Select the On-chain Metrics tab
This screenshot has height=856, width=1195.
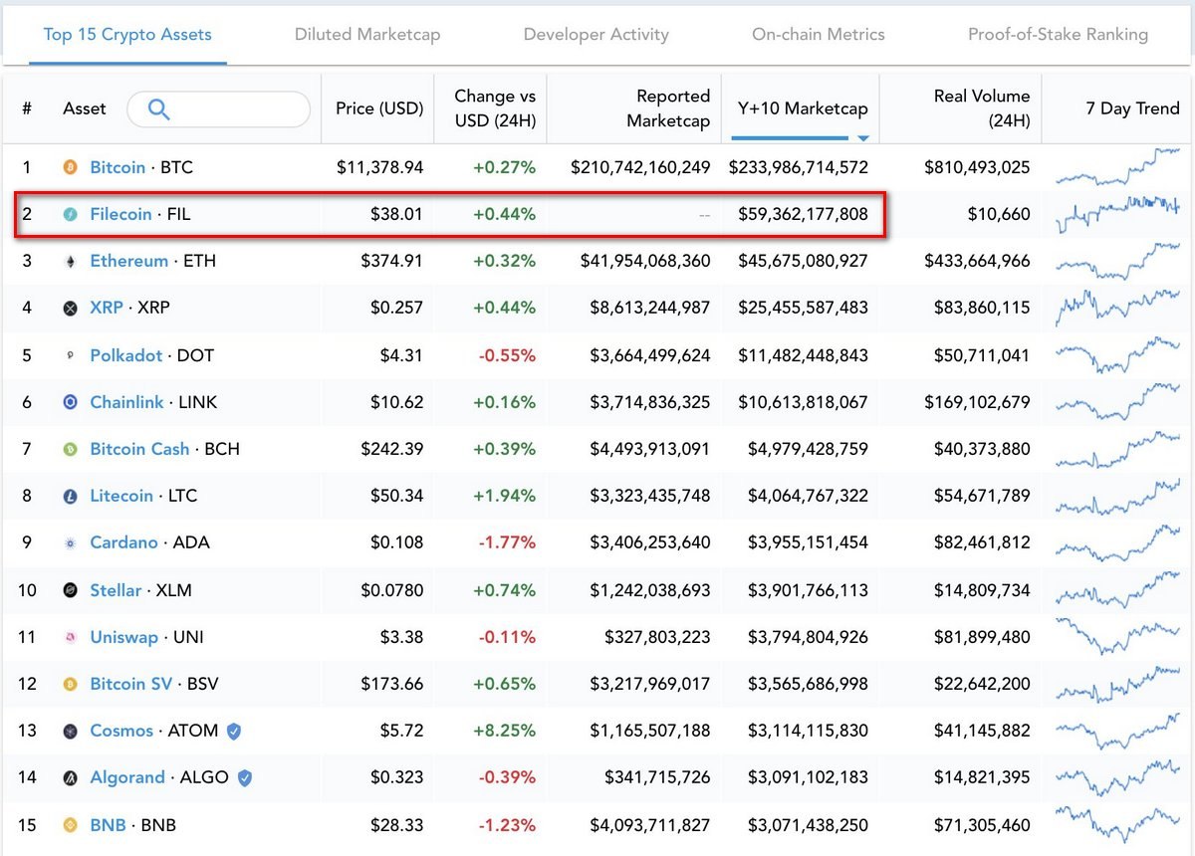[818, 35]
